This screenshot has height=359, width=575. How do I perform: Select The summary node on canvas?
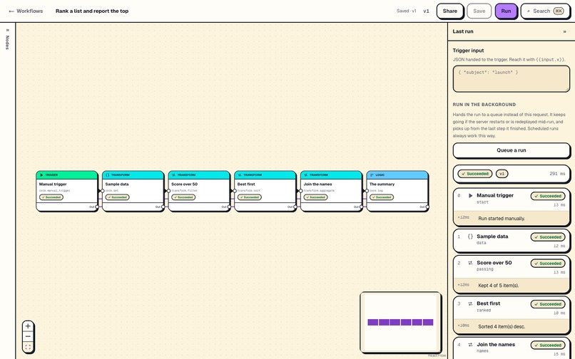point(397,191)
